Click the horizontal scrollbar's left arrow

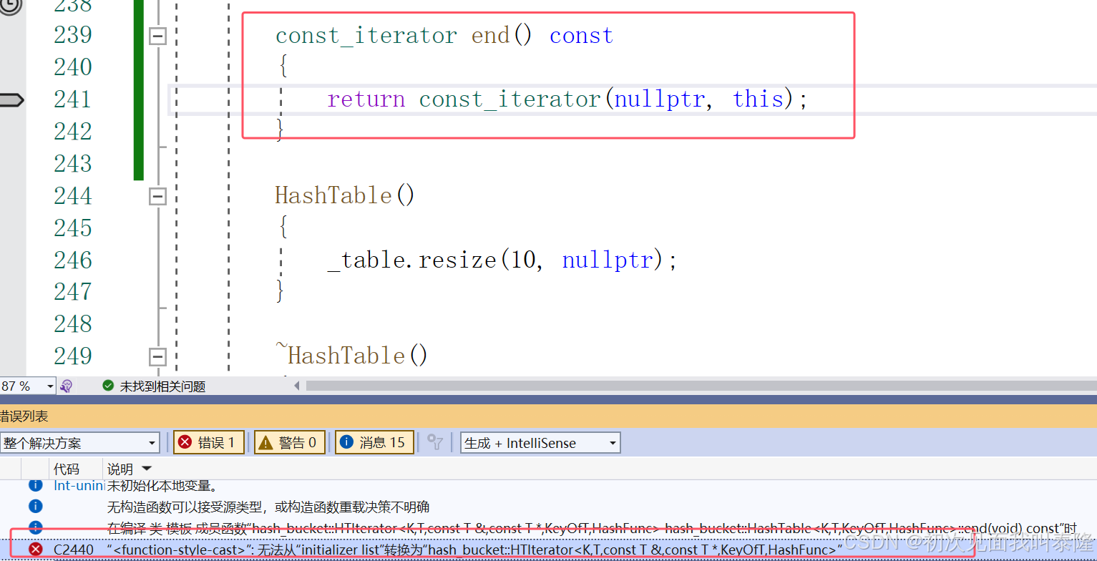[x=298, y=386]
